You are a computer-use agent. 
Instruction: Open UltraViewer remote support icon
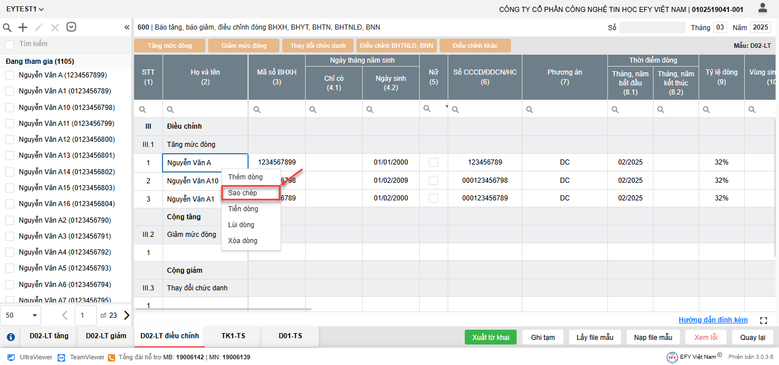[x=11, y=357]
